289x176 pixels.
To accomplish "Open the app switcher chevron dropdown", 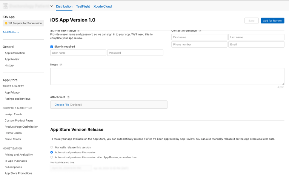I will pyautogui.click(x=52, y=6).
